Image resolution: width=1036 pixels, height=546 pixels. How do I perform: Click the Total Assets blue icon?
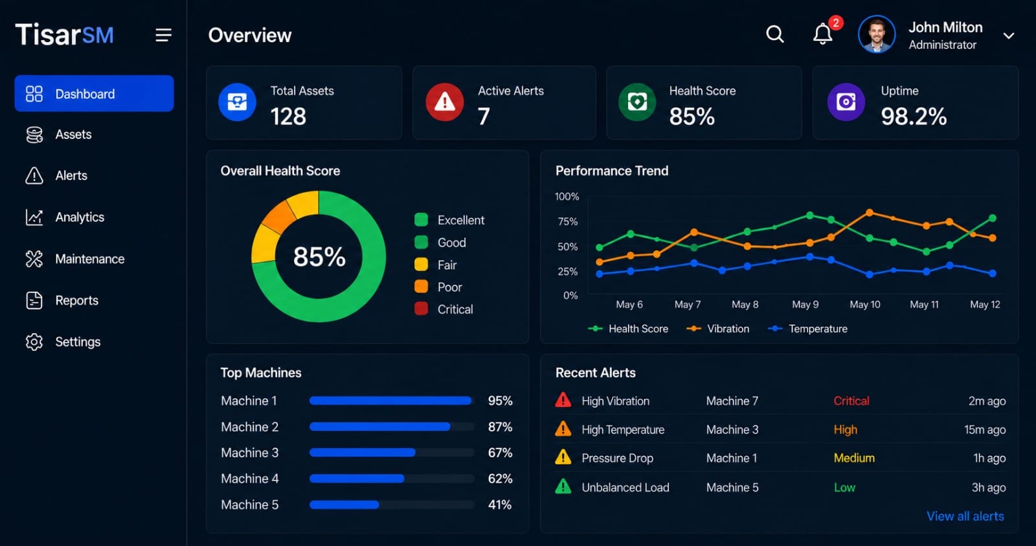tap(237, 102)
